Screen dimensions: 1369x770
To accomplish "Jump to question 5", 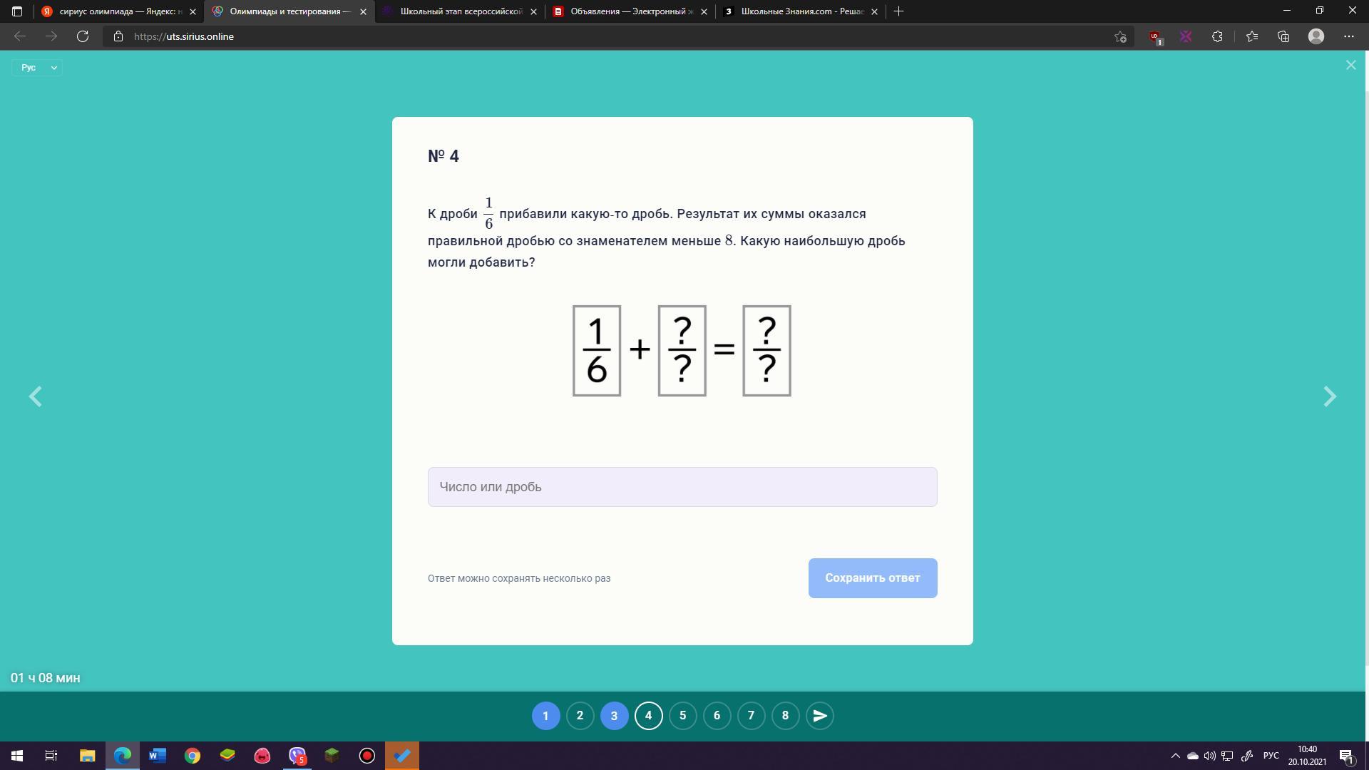I will click(682, 716).
